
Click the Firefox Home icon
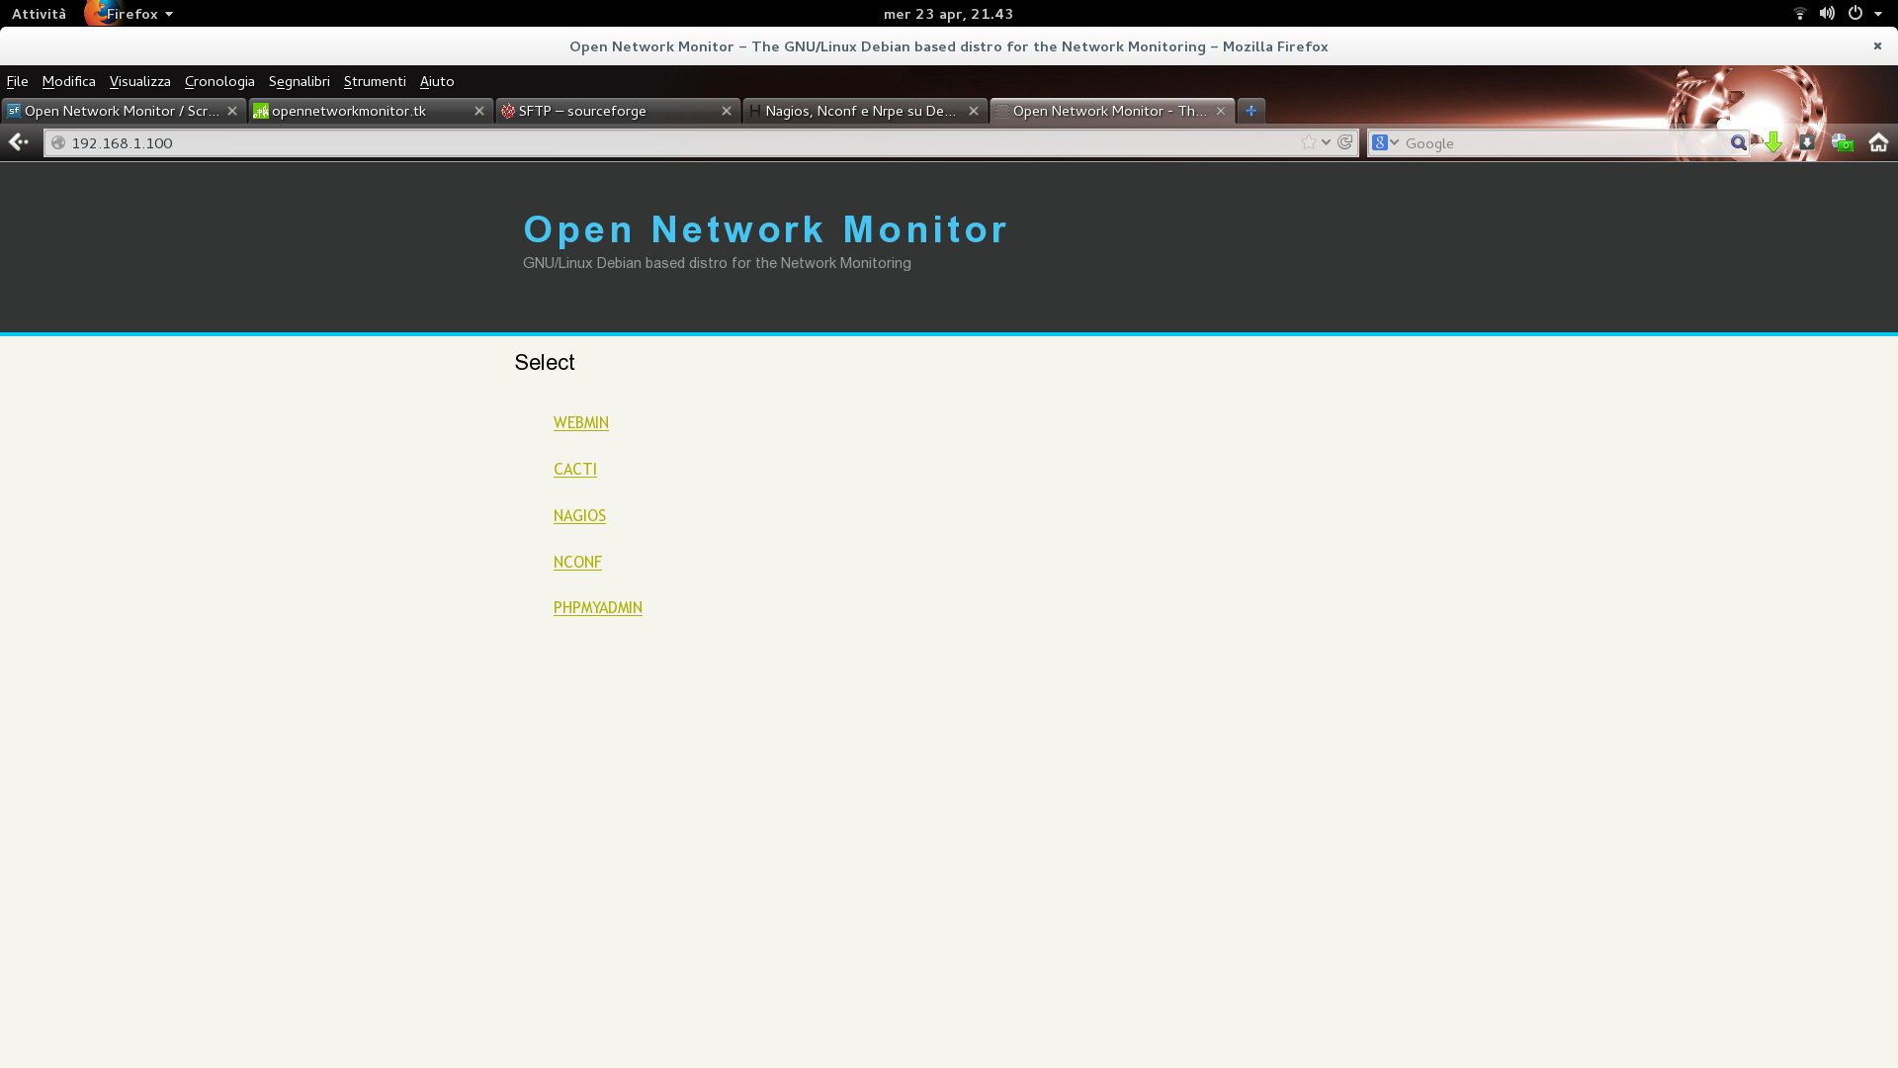tap(1878, 142)
